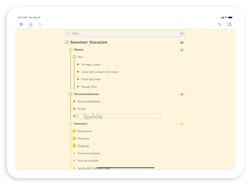Open the document grid browser icon
The width and height of the screenshot is (248, 185).
21,24
